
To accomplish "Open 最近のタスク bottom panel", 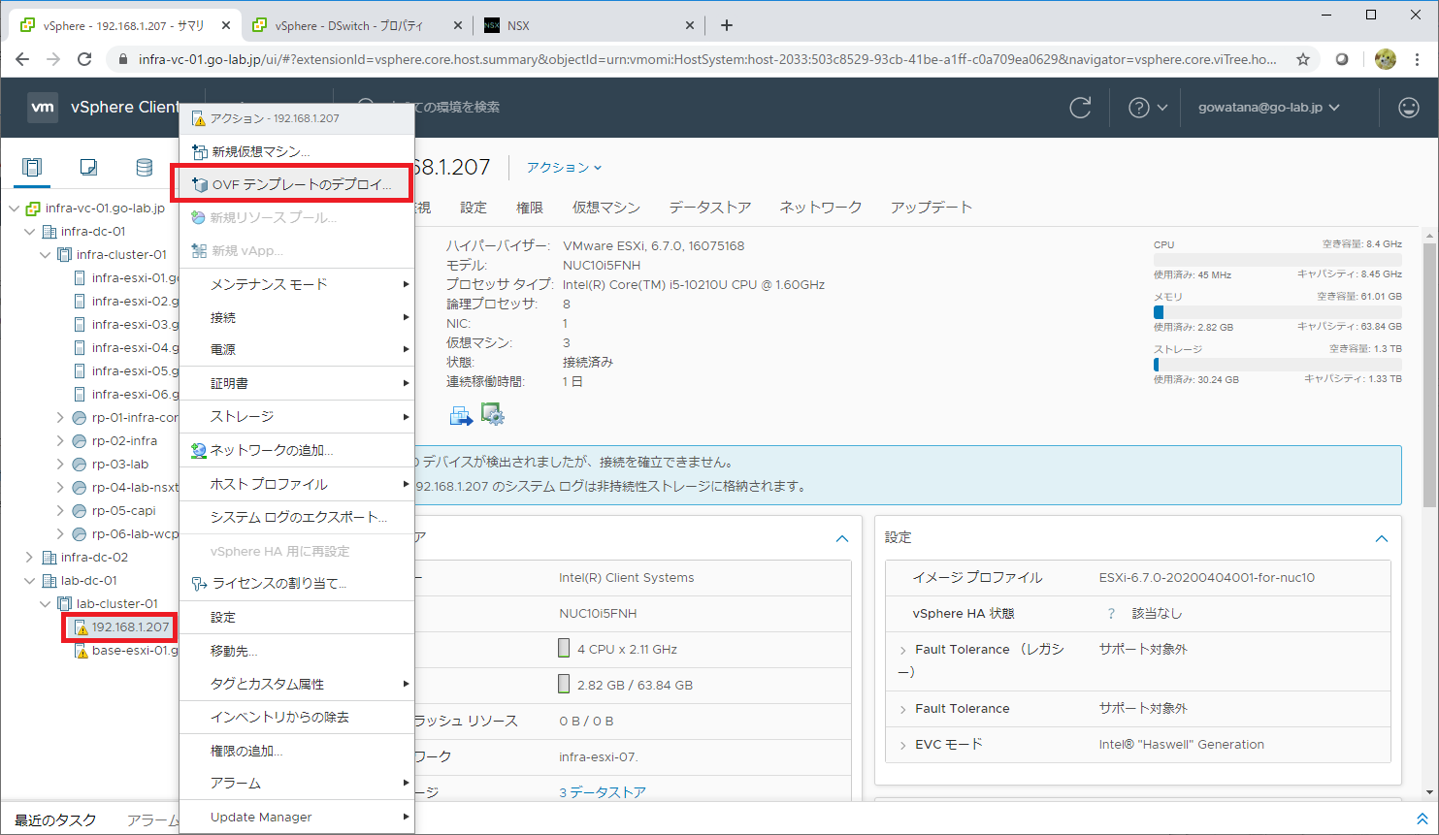I will [x=55, y=820].
